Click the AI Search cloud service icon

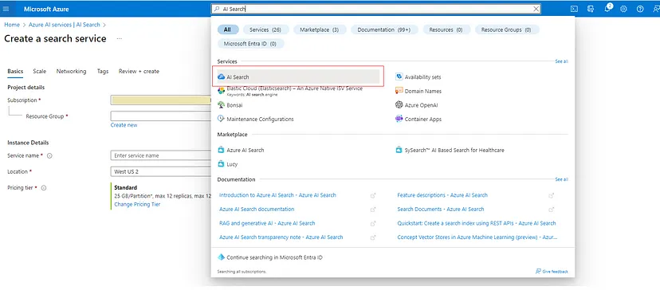(221, 77)
